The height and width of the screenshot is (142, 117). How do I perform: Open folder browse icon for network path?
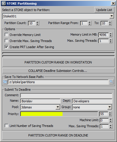[5, 82]
